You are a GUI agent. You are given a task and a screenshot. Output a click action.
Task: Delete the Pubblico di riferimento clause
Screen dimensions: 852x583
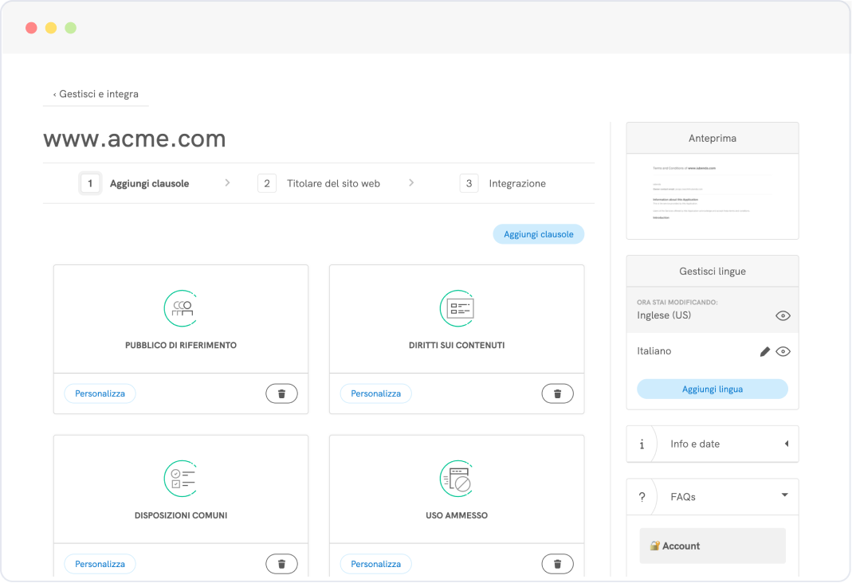(281, 393)
